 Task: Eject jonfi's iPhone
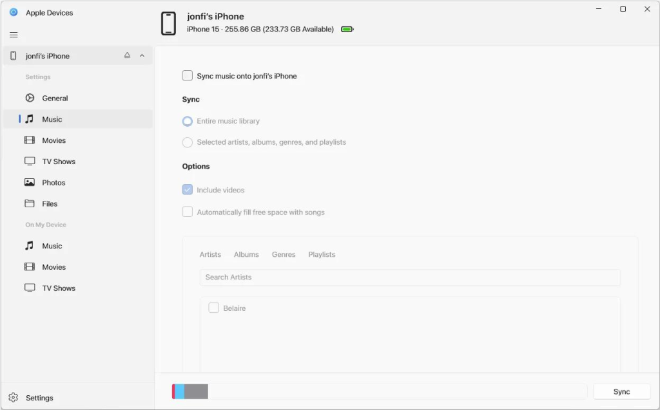click(x=127, y=55)
